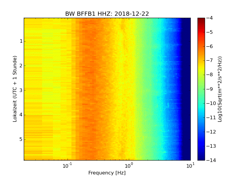Click the y-axis tick label 1
The image size is (238, 178).
point(21,41)
